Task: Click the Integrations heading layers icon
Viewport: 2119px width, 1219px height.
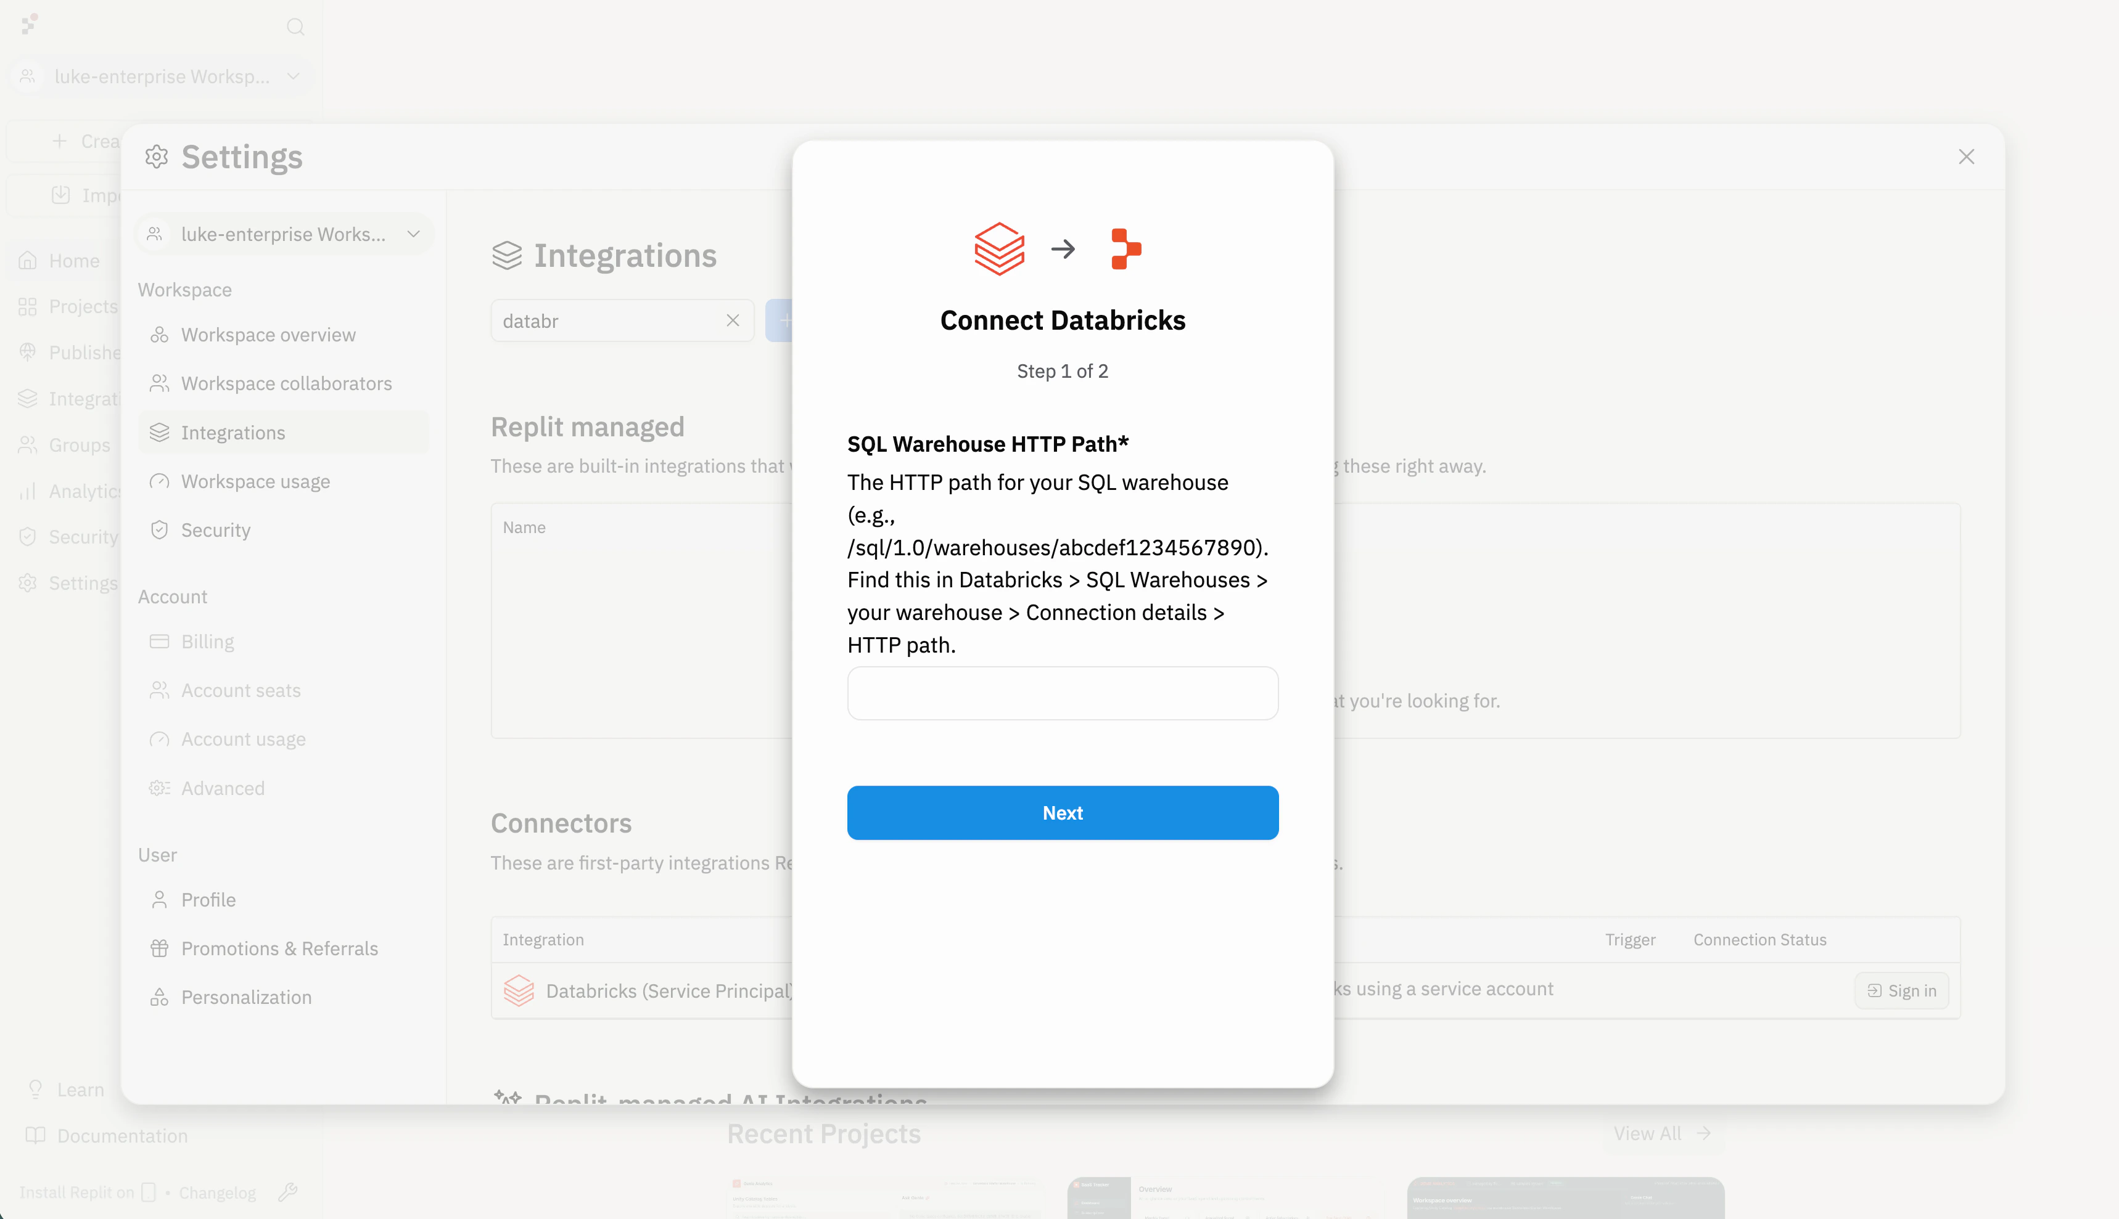Action: (x=507, y=255)
